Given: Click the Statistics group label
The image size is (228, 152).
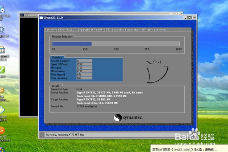Looking at the screenshot, I should [x=57, y=57].
